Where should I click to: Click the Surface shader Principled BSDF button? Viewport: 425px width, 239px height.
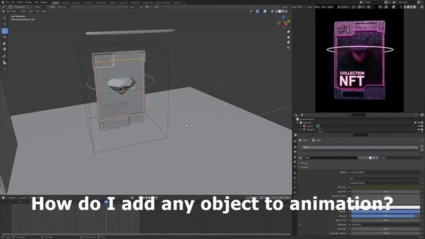coord(384,173)
